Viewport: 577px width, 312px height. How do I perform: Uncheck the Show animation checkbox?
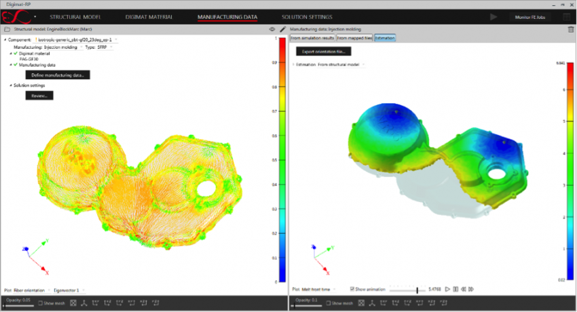352,289
